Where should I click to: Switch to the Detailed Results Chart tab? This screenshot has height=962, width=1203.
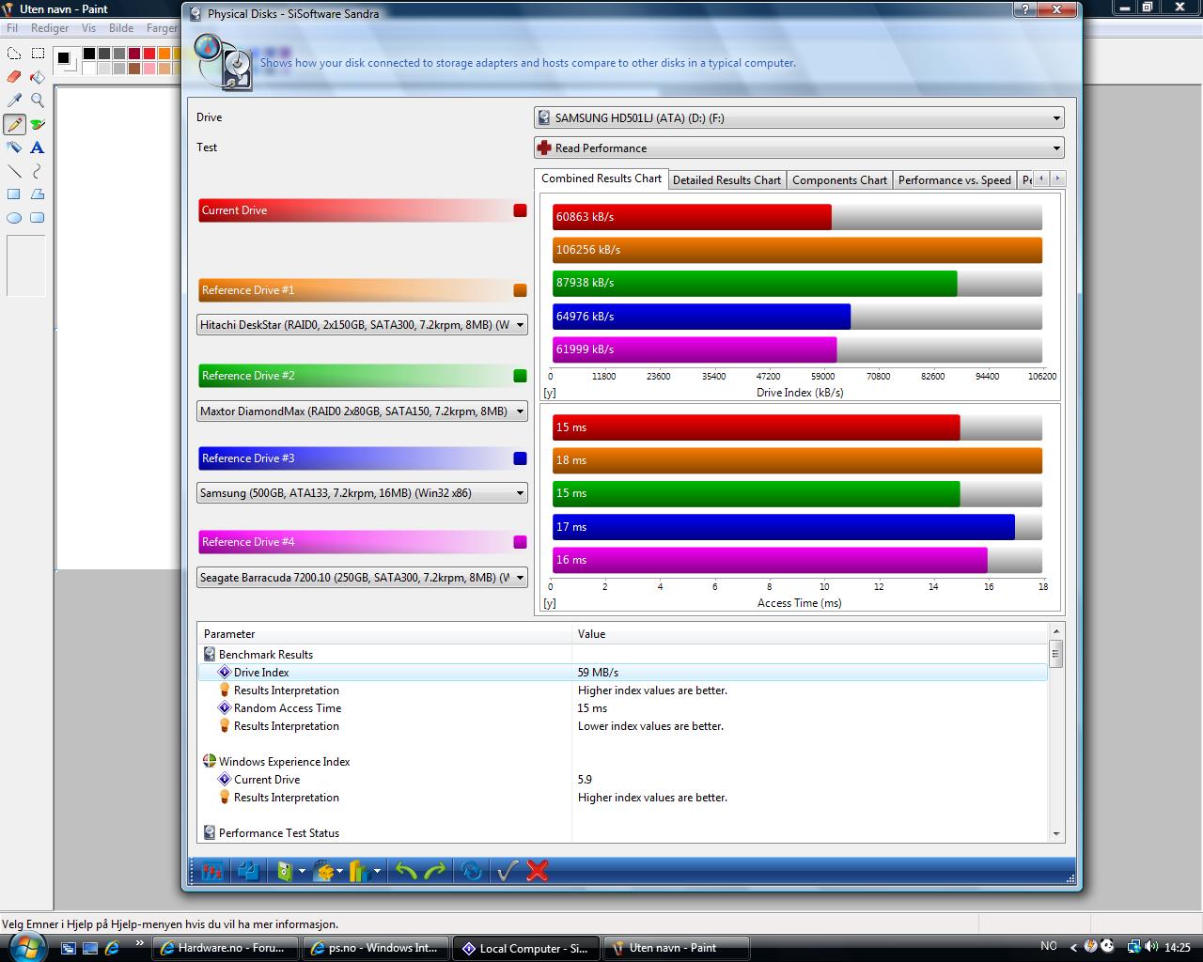coord(726,180)
